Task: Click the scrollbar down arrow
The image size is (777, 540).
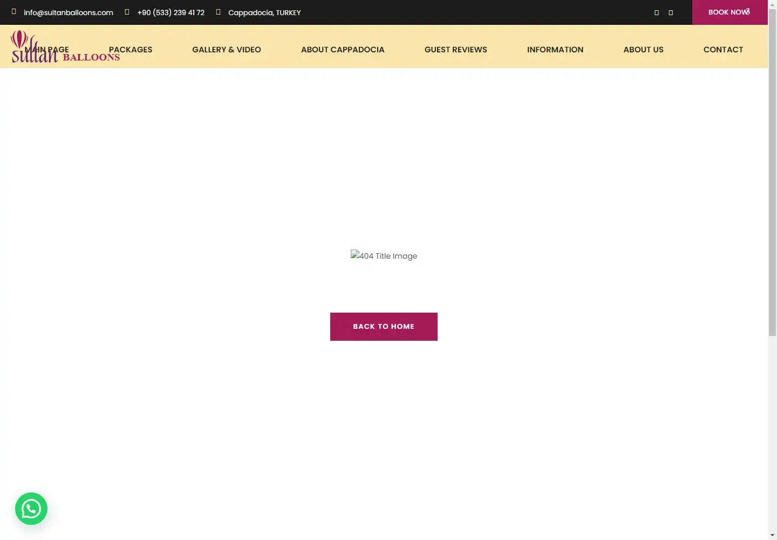Action: [773, 535]
